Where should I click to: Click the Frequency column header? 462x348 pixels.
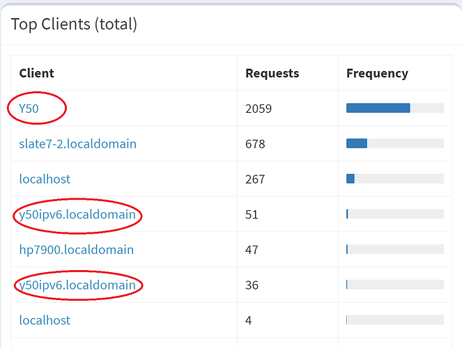pos(377,73)
